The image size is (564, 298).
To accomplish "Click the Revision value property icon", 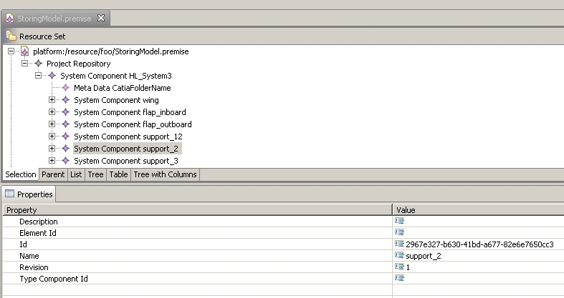I will [399, 267].
